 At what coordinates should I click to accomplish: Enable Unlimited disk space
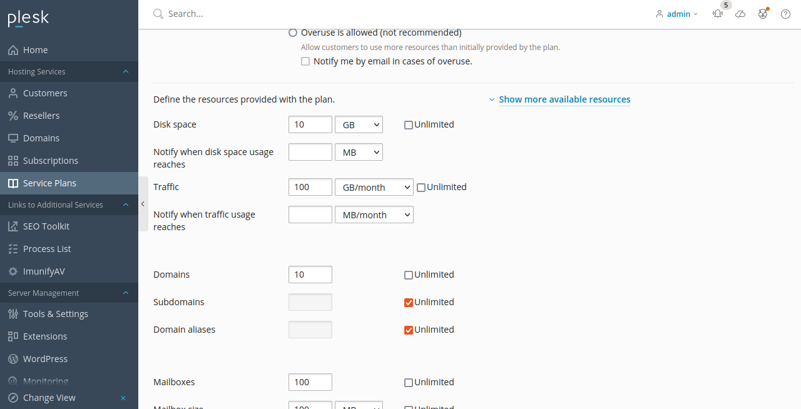[408, 124]
